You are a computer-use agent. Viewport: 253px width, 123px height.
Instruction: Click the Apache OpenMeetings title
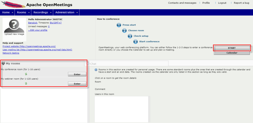click(x=49, y=5)
